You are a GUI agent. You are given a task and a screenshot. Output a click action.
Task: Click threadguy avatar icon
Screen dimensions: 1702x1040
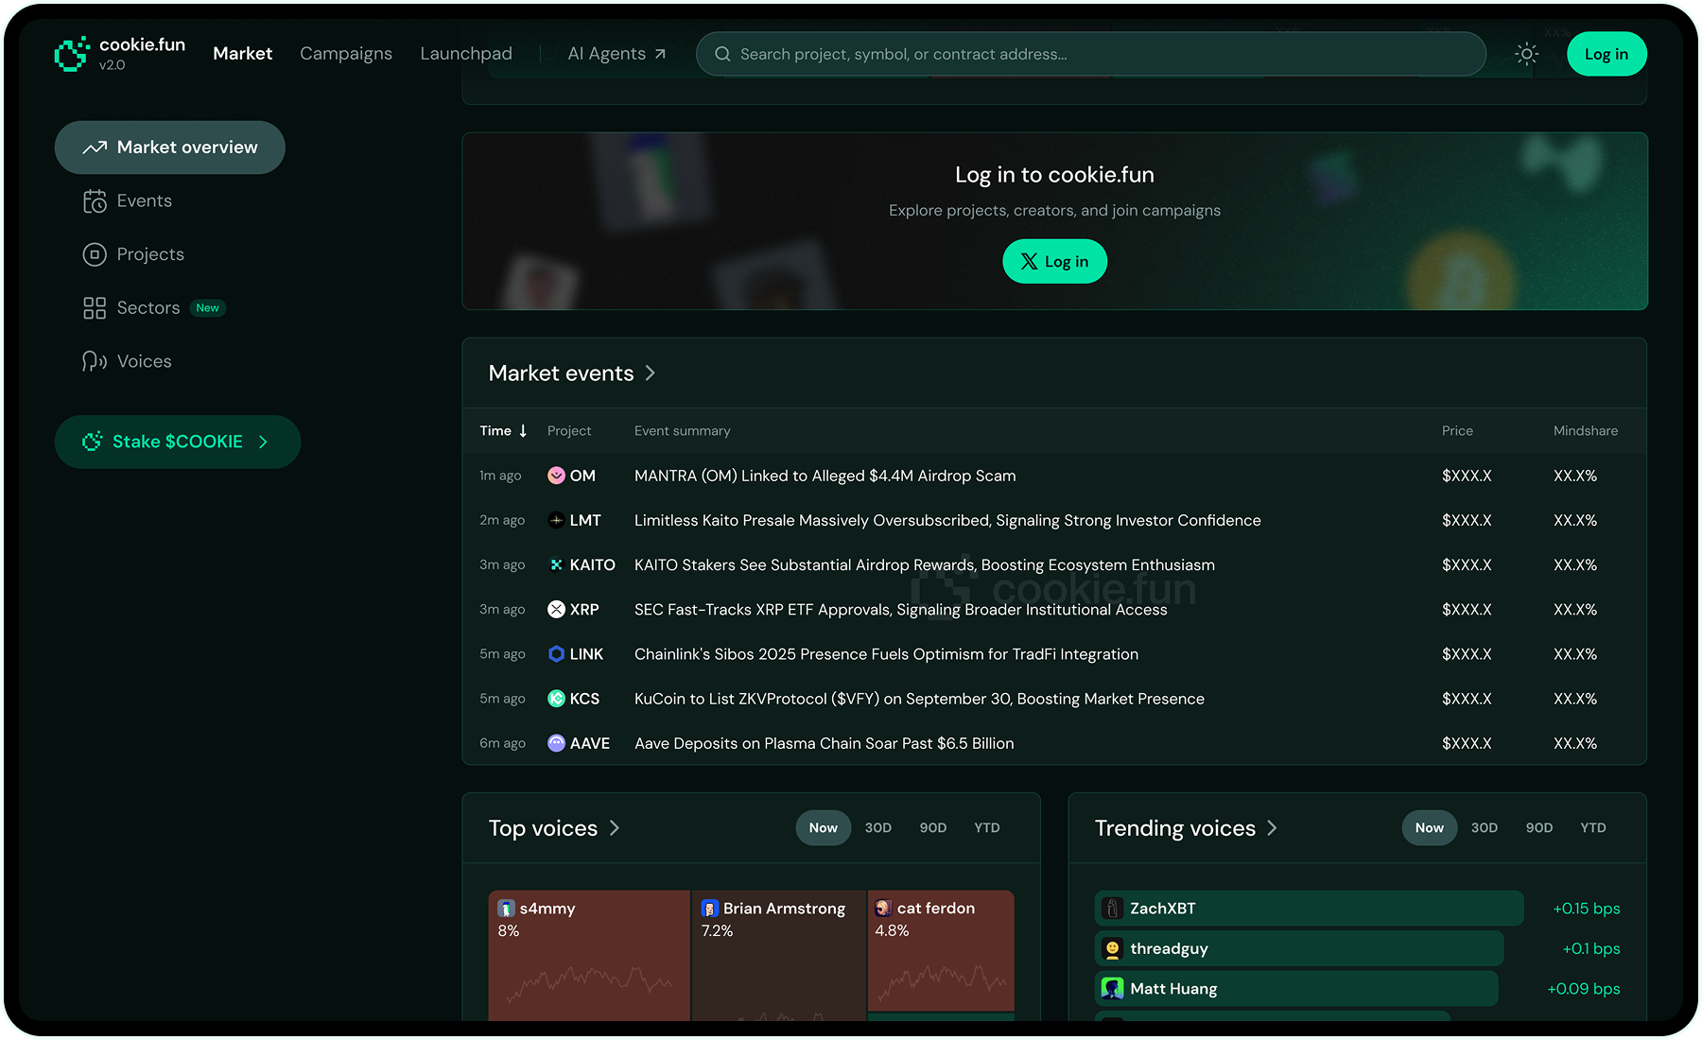point(1112,948)
